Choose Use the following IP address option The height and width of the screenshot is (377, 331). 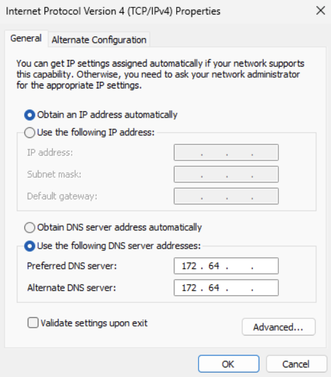click(30, 132)
